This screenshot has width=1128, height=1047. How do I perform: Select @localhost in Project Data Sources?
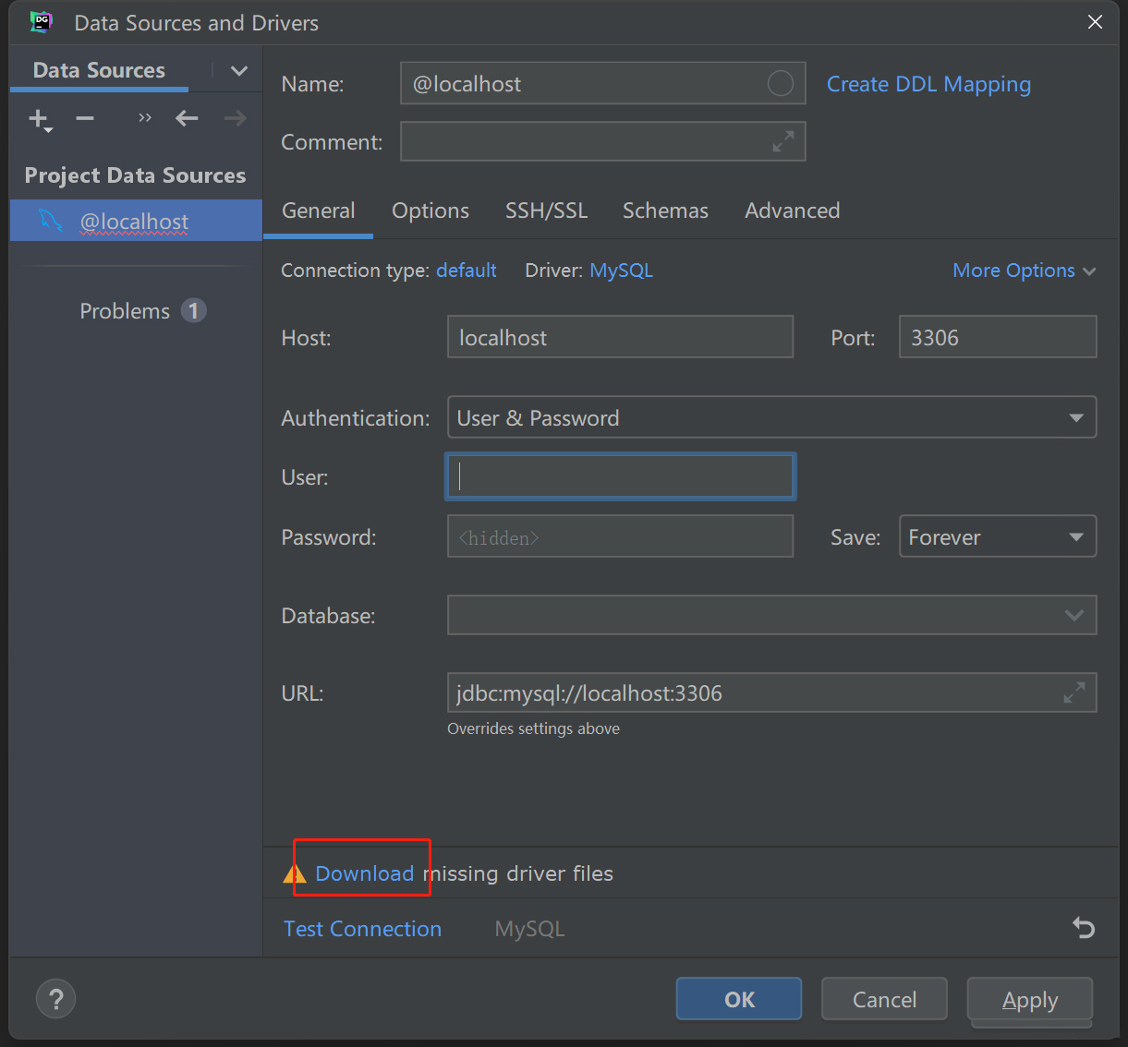point(135,222)
